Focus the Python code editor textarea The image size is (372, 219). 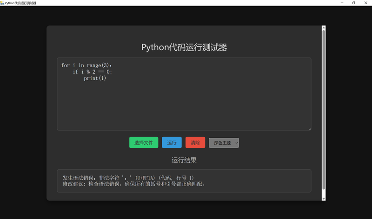[184, 94]
